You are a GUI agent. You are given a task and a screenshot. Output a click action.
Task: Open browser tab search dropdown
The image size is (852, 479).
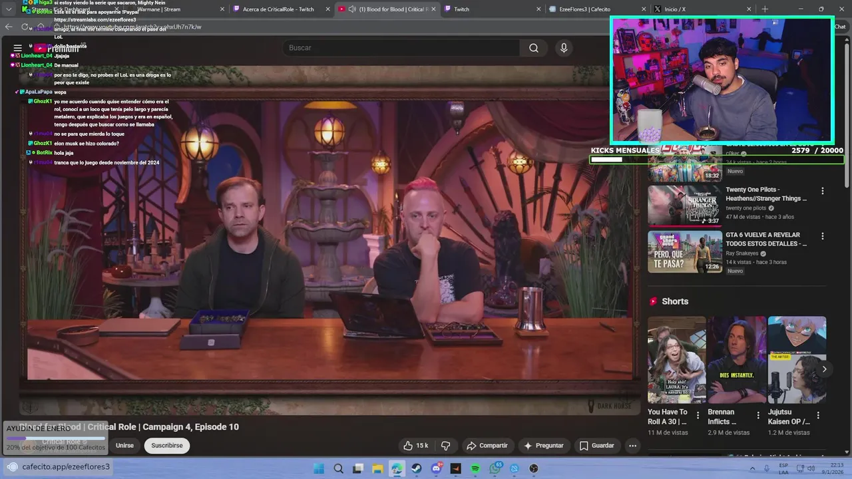coord(9,9)
